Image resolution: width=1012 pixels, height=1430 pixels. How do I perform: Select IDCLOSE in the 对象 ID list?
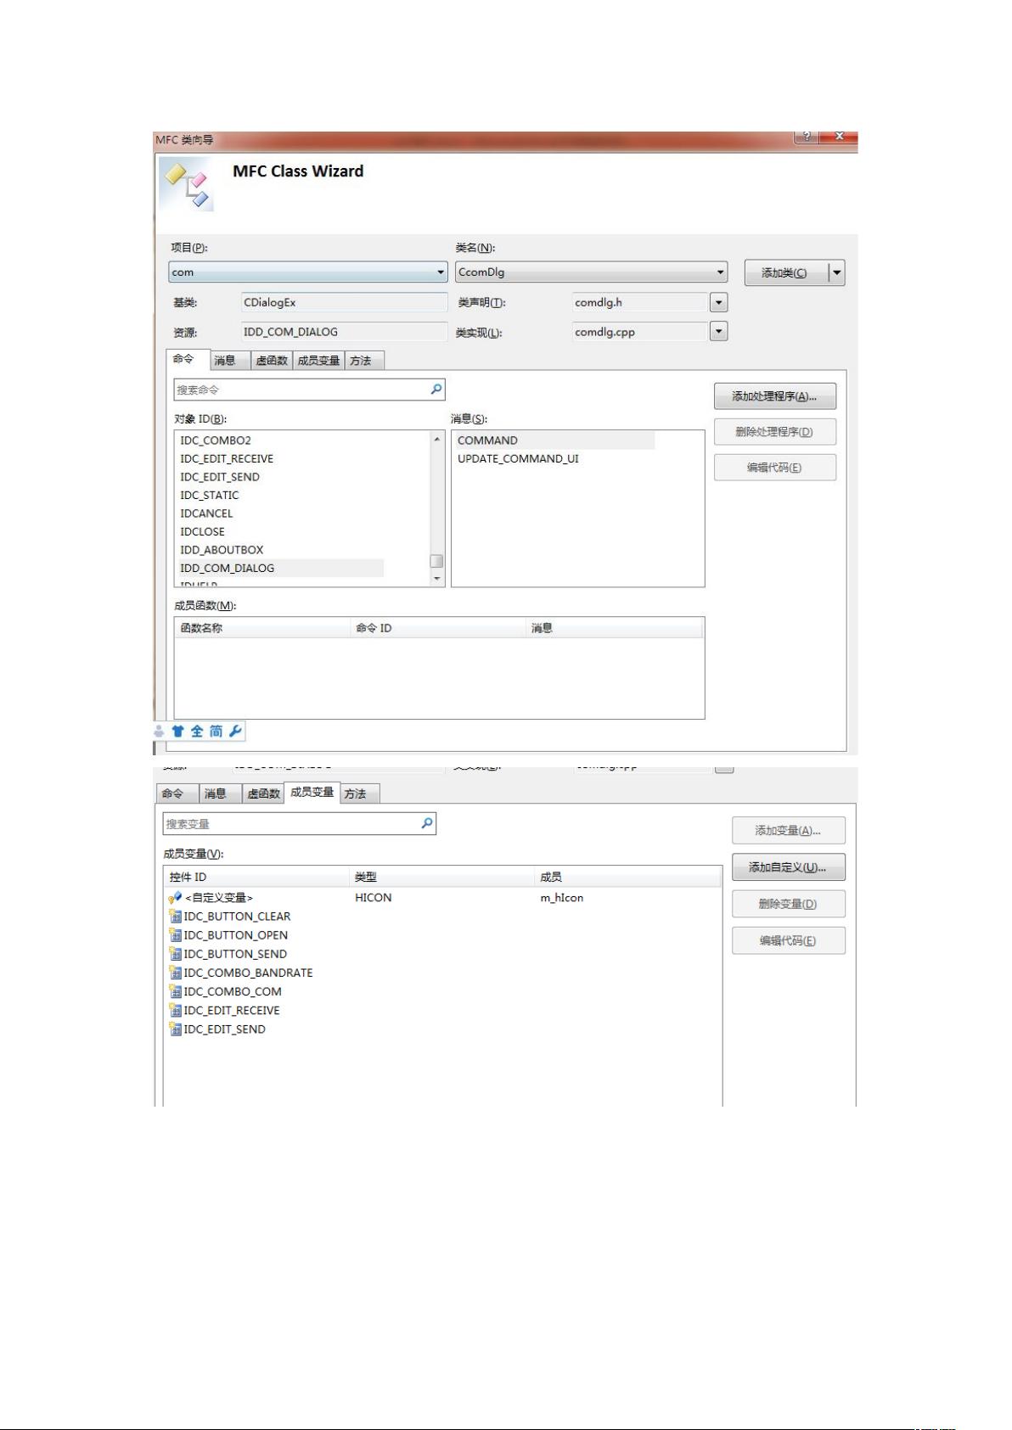point(203,531)
